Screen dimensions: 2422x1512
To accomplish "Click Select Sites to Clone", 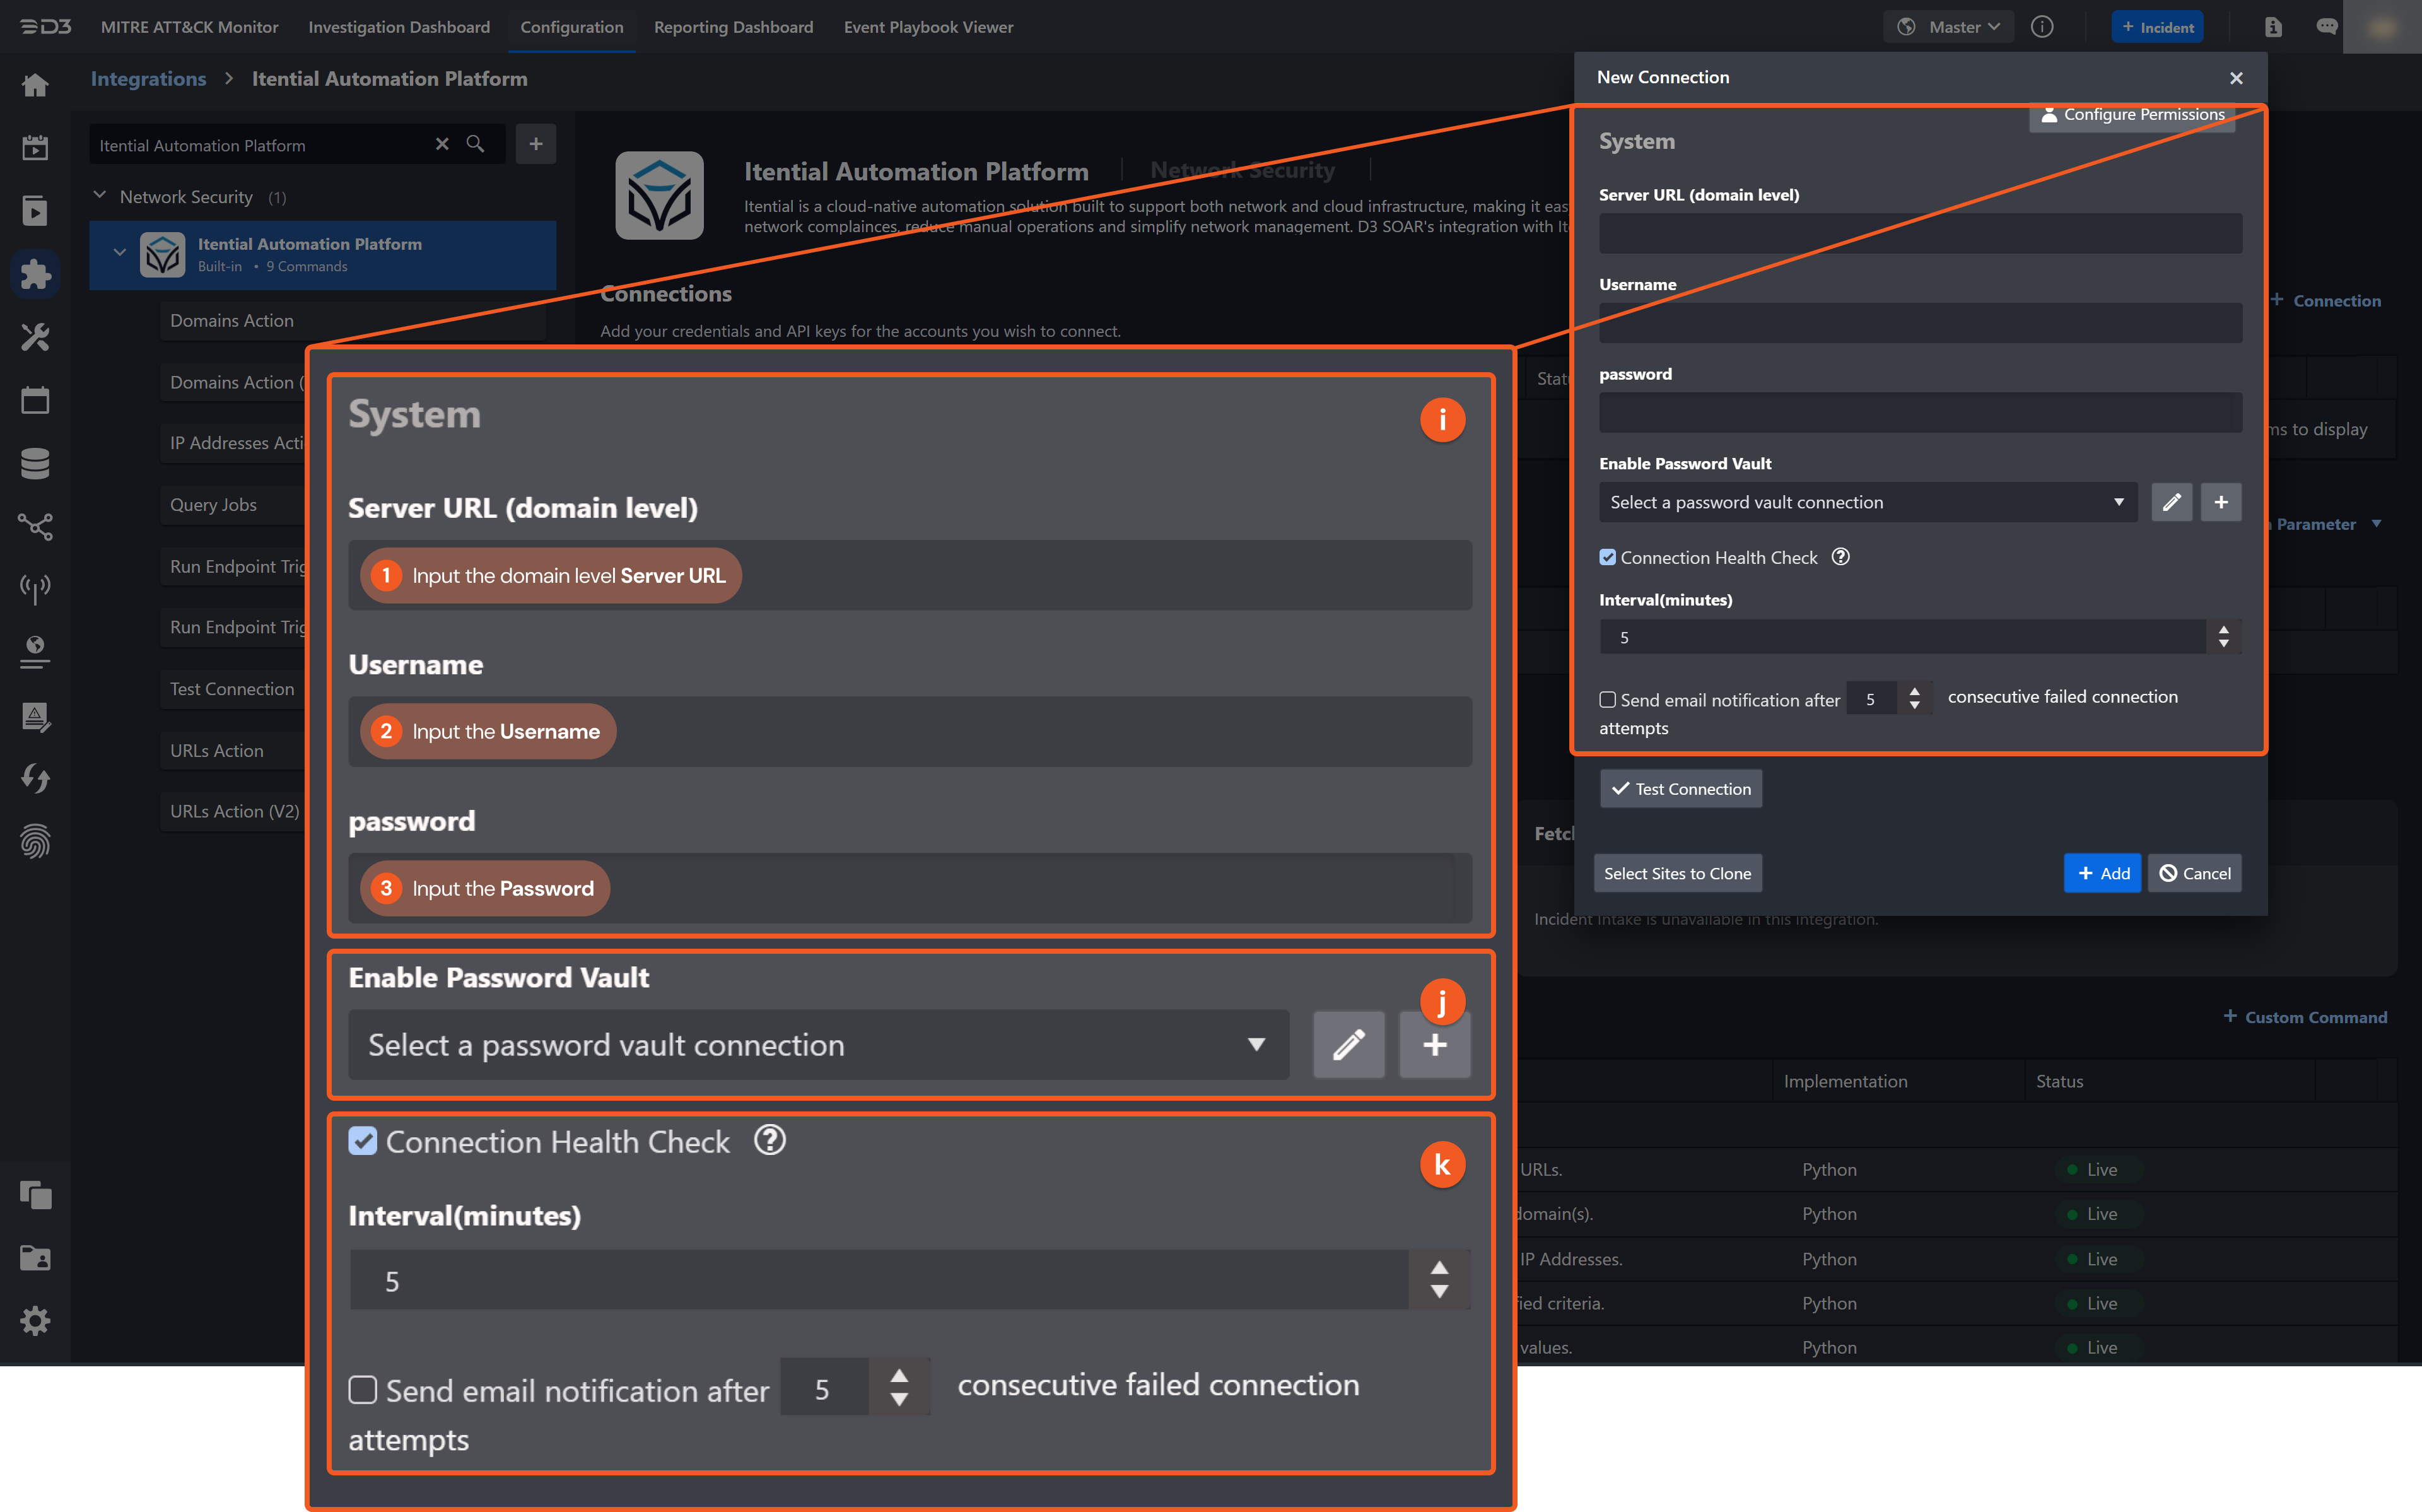I will click(x=1676, y=873).
